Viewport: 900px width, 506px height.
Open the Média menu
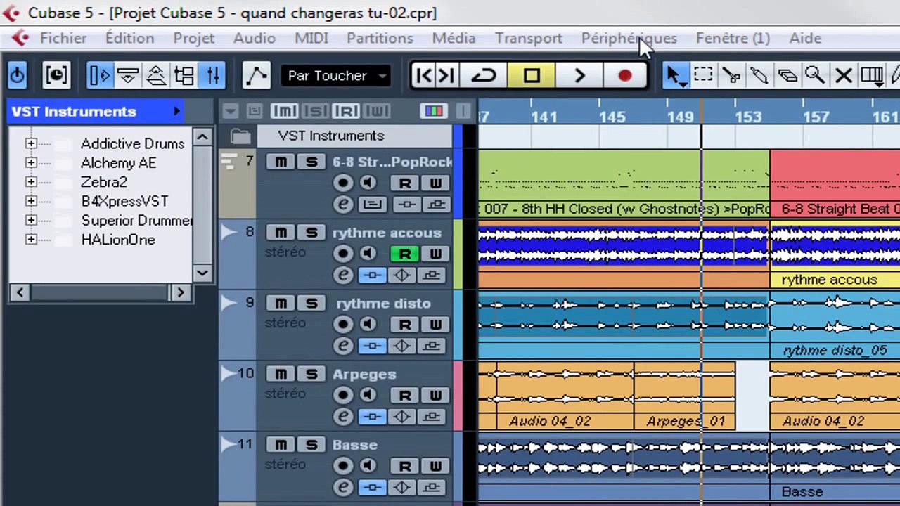pyautogui.click(x=454, y=38)
